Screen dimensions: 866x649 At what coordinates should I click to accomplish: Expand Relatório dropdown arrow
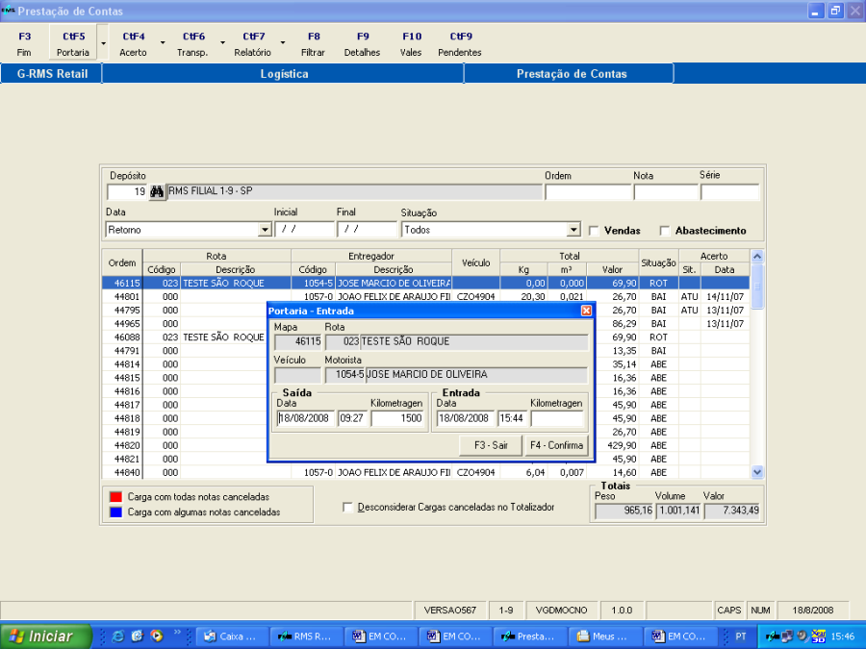click(x=283, y=43)
